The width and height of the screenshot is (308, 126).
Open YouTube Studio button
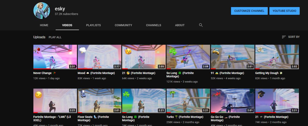[x=284, y=11]
